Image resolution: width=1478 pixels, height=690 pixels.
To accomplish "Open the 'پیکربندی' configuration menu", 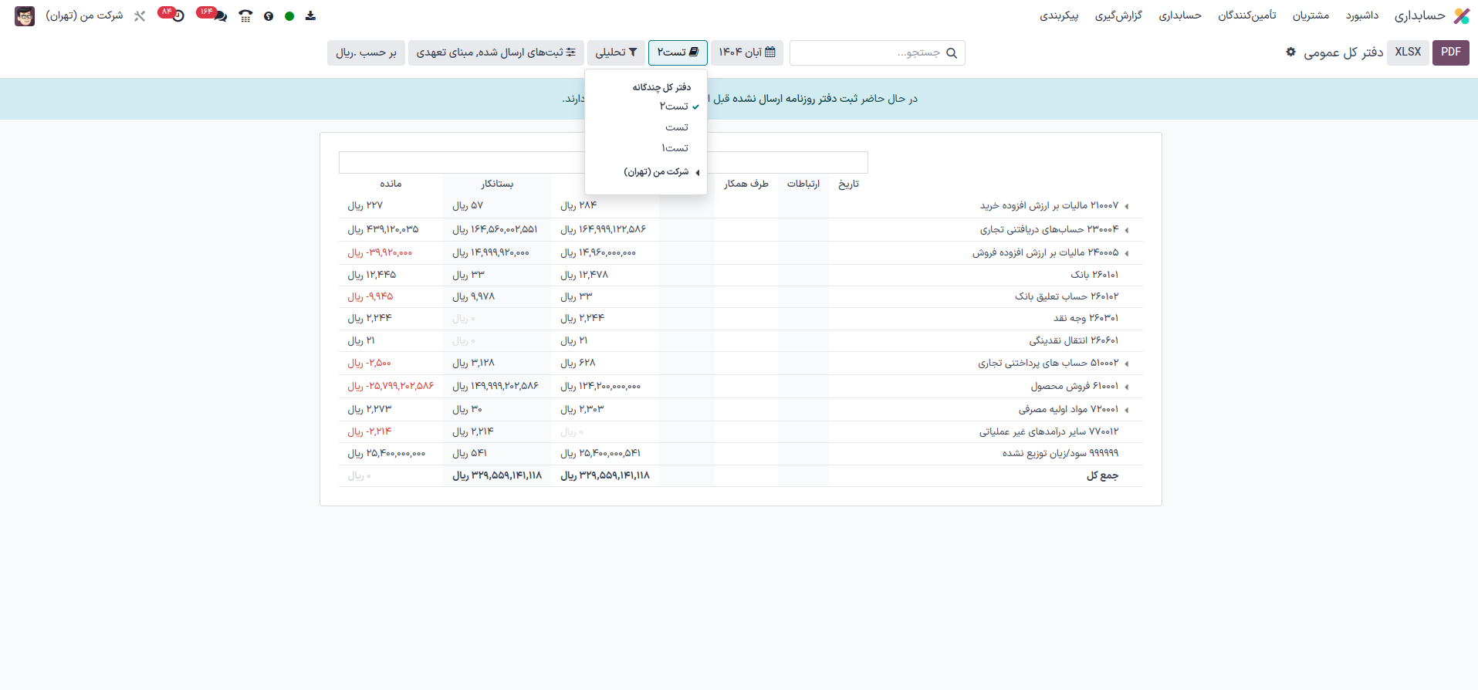I will click(1059, 16).
